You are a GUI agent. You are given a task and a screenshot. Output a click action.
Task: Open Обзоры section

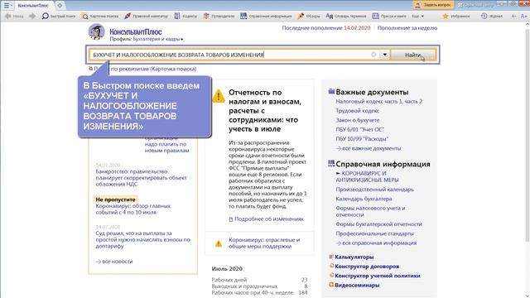[x=309, y=16]
